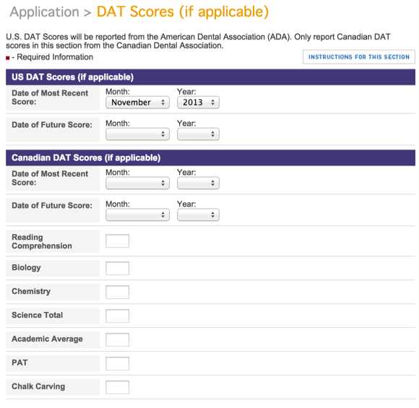The width and height of the screenshot is (419, 408).
Task: Click Instructions For This Section button
Action: tap(359, 57)
